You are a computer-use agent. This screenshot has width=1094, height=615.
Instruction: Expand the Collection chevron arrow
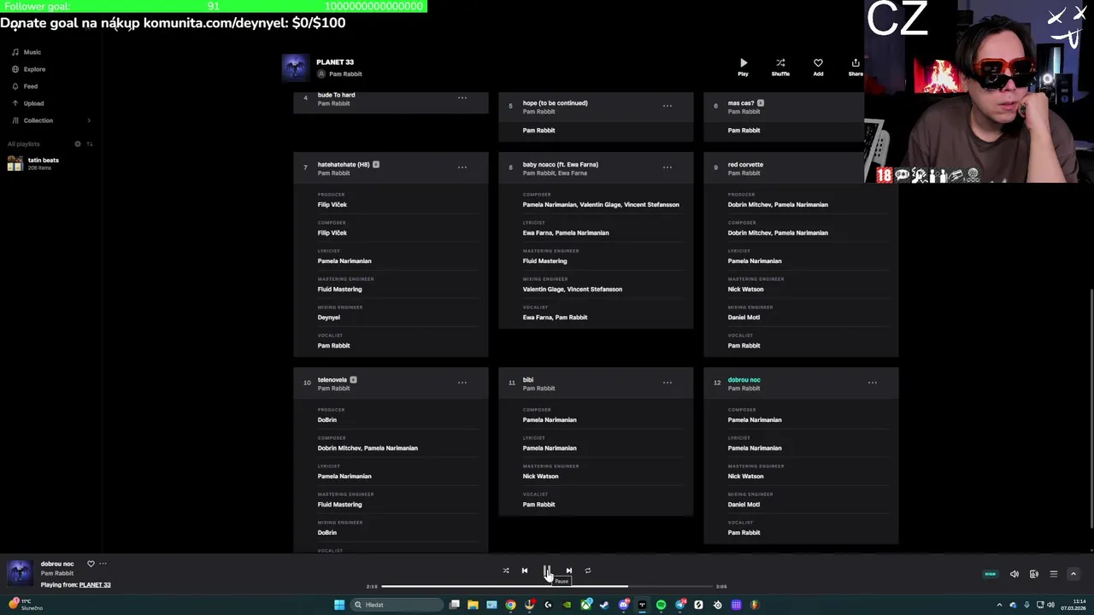[x=89, y=120]
